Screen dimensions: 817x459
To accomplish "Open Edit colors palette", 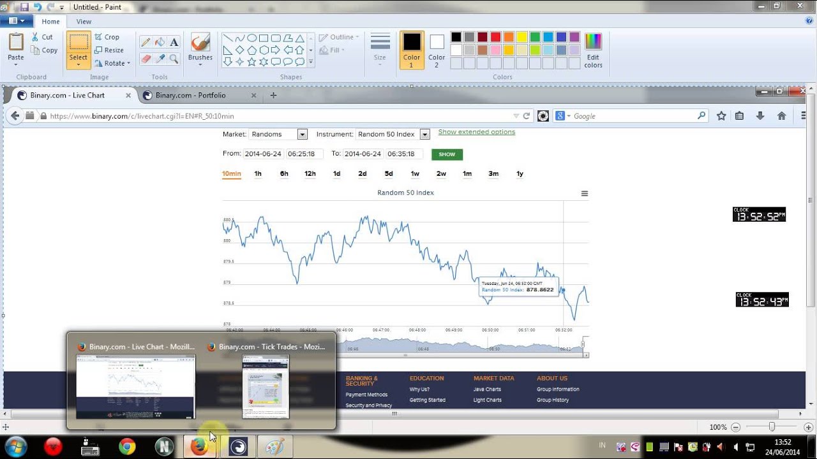I will [593, 50].
